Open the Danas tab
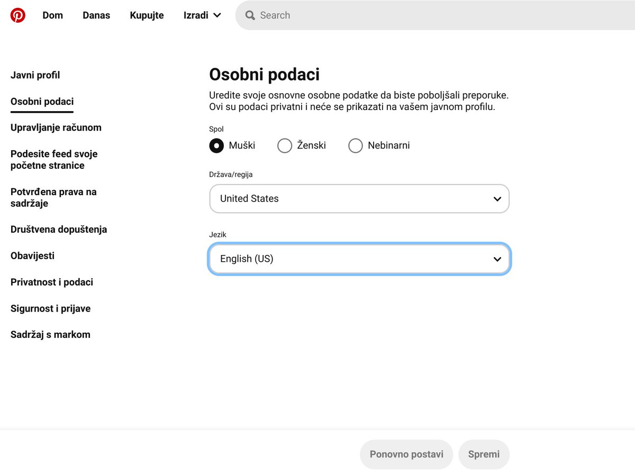 click(96, 15)
